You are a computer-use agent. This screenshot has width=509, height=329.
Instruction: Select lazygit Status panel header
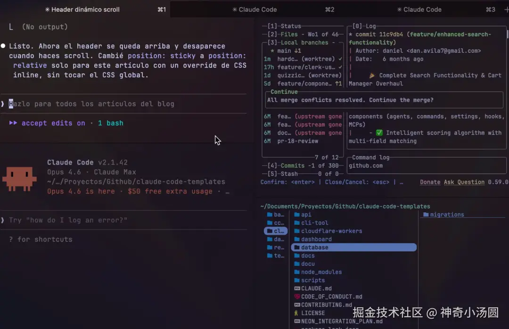coord(284,26)
